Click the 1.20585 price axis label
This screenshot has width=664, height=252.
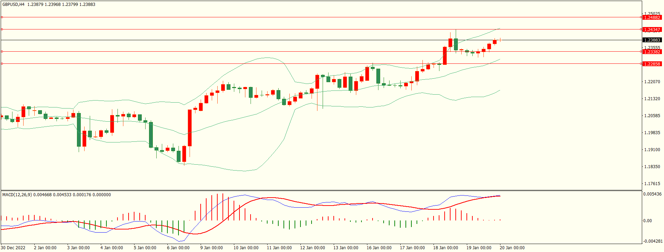[x=652, y=116]
